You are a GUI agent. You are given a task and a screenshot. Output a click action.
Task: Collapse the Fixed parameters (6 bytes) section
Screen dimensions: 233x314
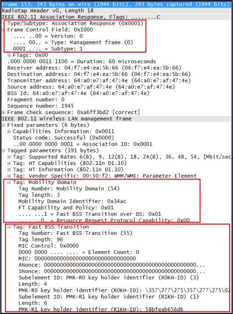(x=3, y=125)
